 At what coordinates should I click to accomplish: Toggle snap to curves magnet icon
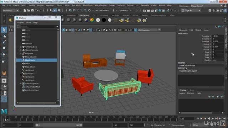tap(74, 10)
